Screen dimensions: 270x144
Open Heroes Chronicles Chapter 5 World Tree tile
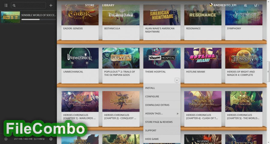pyautogui.click(x=244, y=109)
